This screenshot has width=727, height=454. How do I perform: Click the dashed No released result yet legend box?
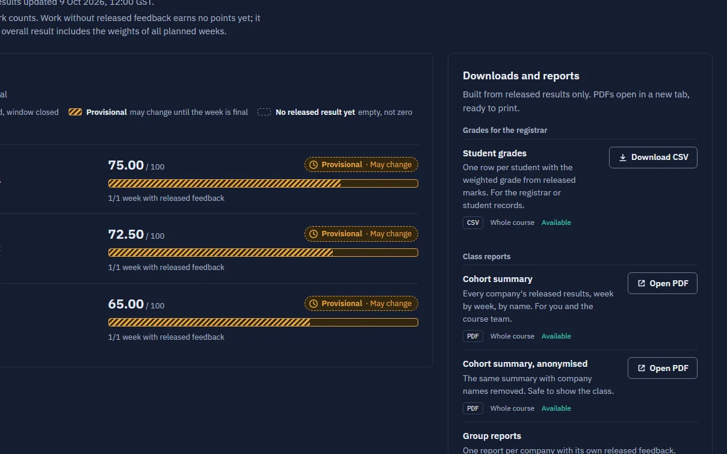264,112
